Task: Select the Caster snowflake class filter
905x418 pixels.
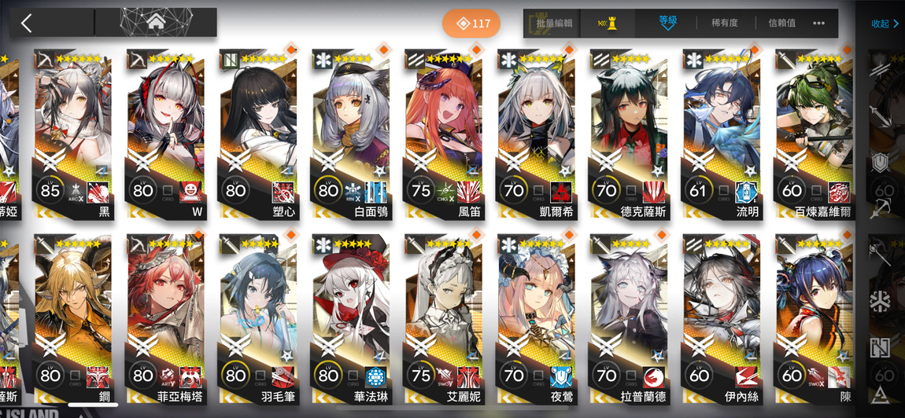Action: pyautogui.click(x=880, y=303)
